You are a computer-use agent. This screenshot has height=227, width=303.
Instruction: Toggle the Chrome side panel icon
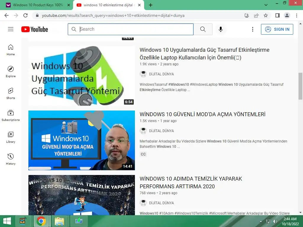coord(278,15)
